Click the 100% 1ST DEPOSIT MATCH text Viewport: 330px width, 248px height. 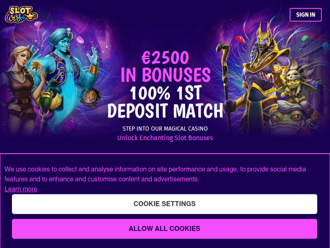(165, 102)
